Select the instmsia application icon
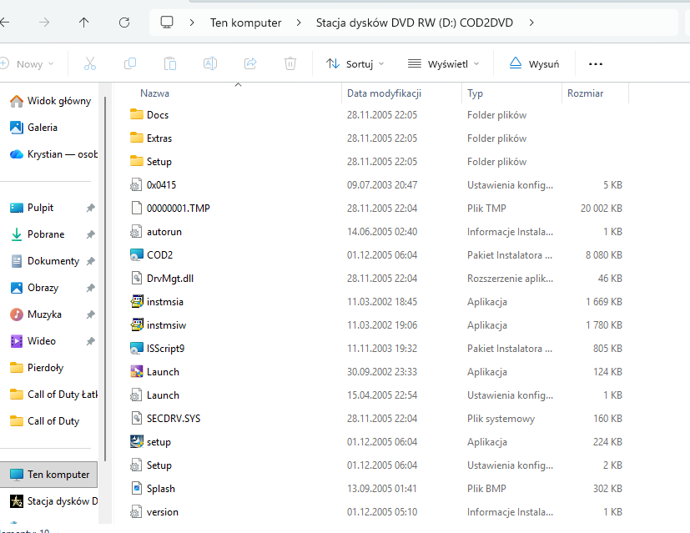This screenshot has height=533, width=690. click(137, 301)
